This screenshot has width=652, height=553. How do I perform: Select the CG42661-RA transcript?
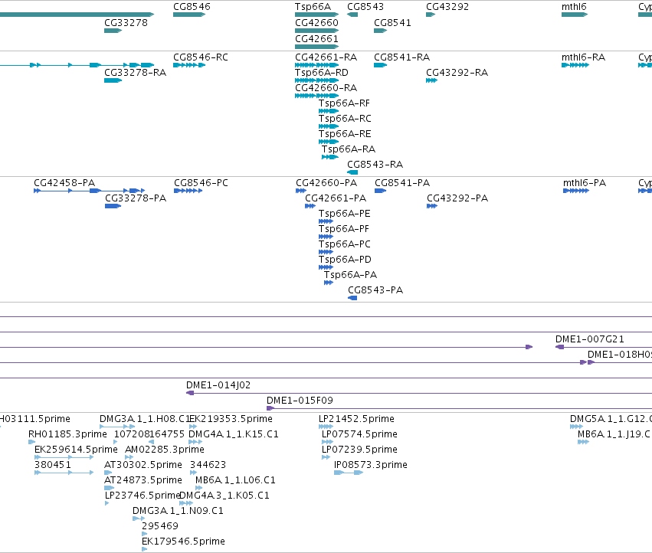[x=326, y=57]
